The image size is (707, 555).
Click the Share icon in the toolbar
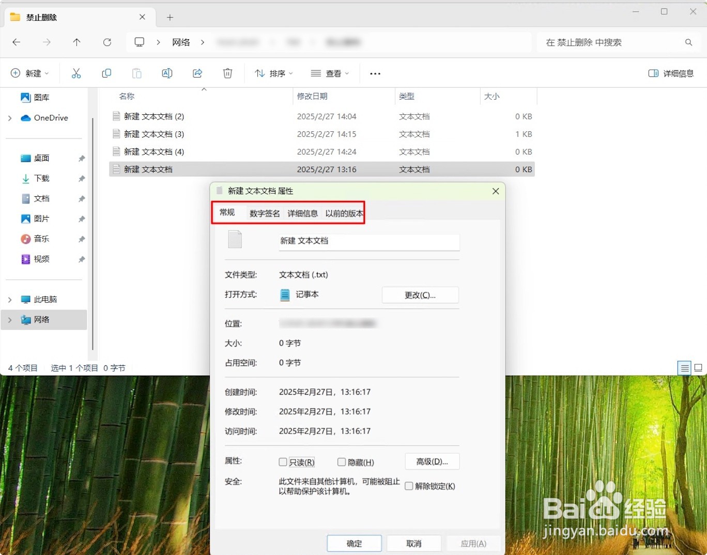coord(197,73)
